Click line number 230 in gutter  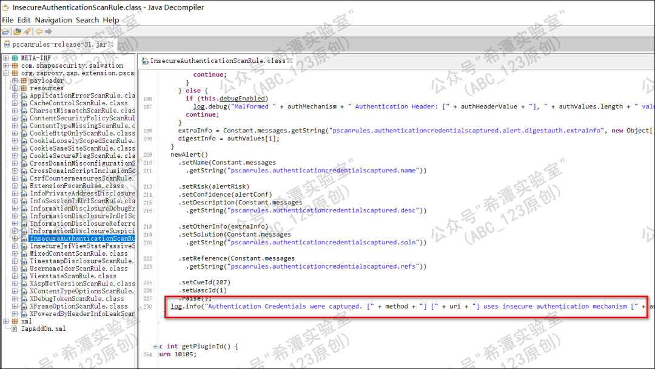[148, 307]
